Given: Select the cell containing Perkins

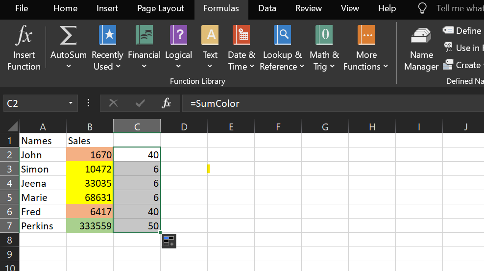Looking at the screenshot, I should click(43, 225).
